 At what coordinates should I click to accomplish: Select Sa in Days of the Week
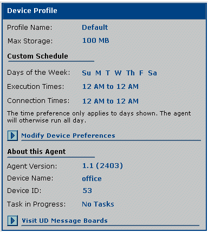click(x=152, y=73)
